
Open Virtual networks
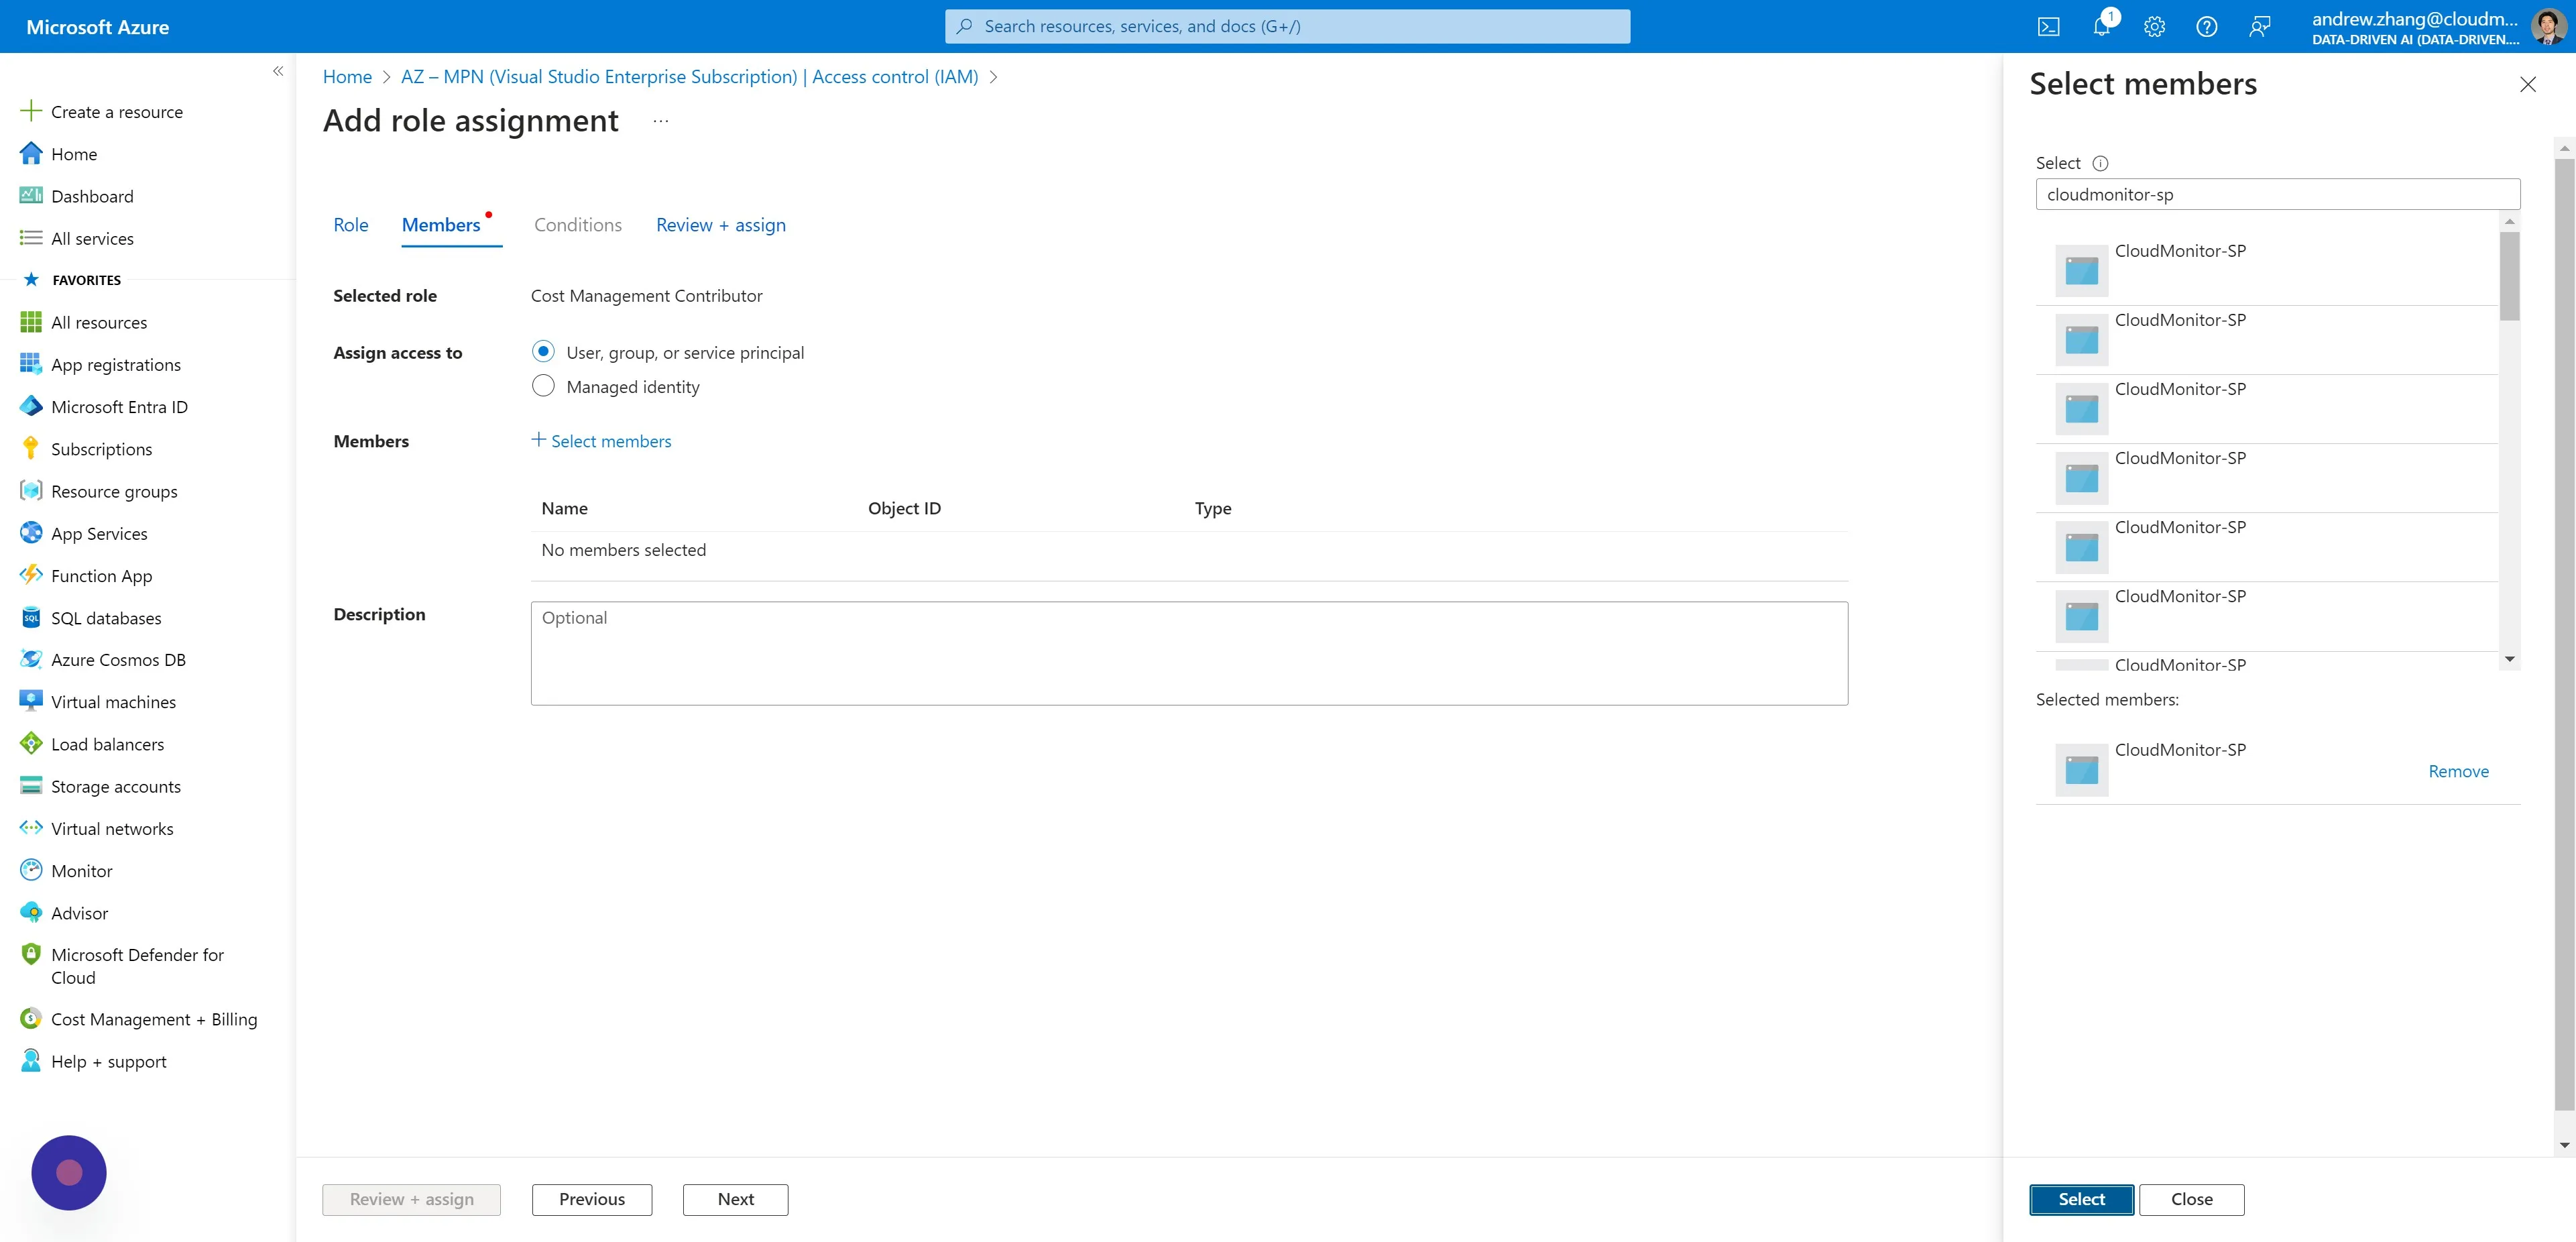click(112, 829)
